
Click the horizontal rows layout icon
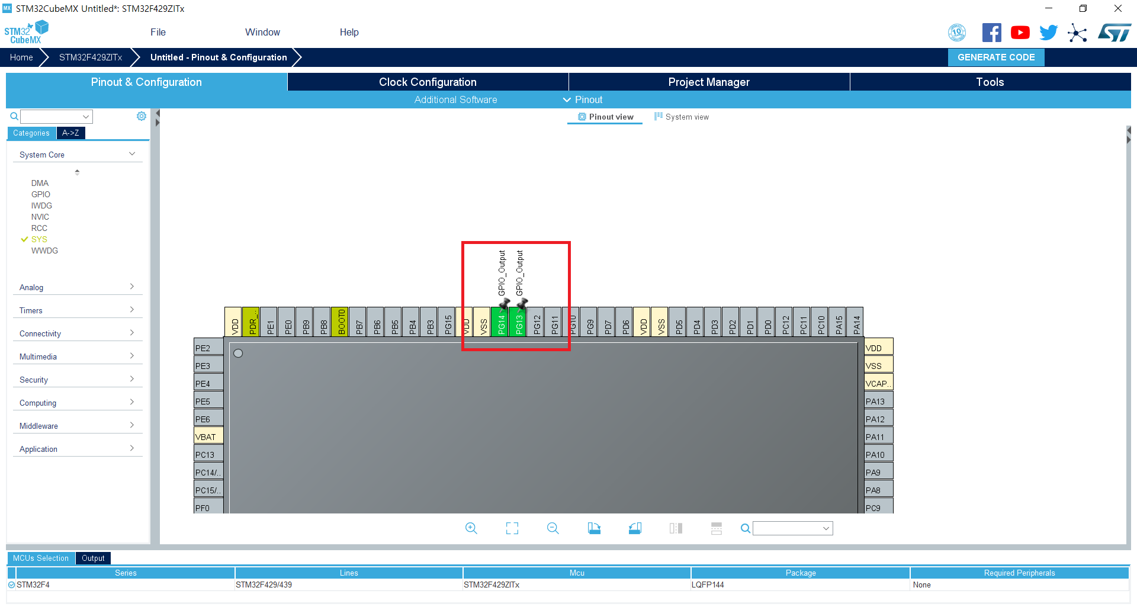(x=717, y=528)
